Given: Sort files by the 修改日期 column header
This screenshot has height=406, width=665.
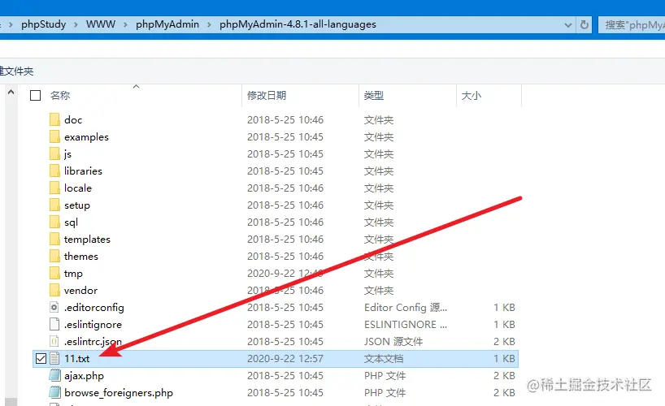Looking at the screenshot, I should [x=267, y=95].
